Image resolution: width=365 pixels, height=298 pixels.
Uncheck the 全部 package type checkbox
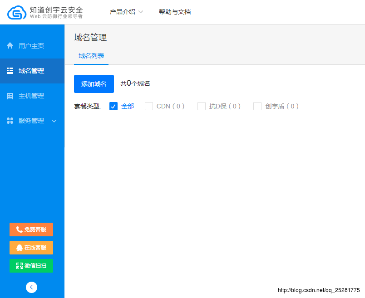click(x=113, y=106)
